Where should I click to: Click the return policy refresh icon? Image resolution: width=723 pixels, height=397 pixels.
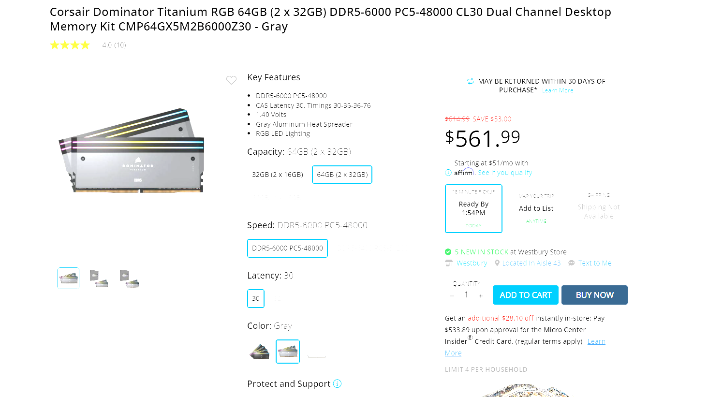point(471,81)
